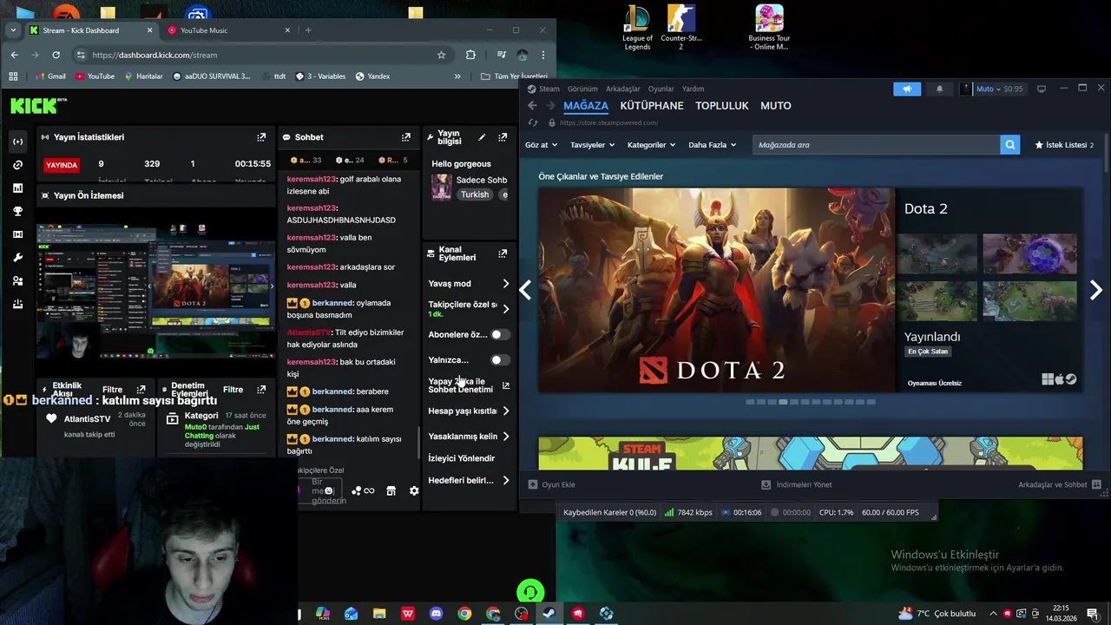Image resolution: width=1111 pixels, height=625 pixels.
Task: Open trophy icon in Kick sidebar
Action: click(17, 211)
